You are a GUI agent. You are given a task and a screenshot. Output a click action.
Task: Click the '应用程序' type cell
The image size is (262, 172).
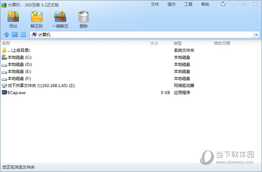click(182, 93)
